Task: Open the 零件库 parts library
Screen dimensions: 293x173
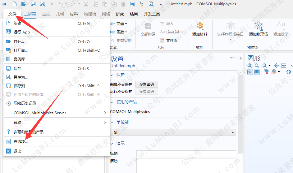Action: coord(168,40)
